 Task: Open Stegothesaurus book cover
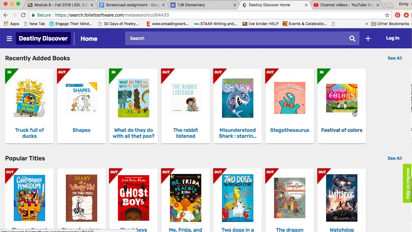(x=290, y=98)
